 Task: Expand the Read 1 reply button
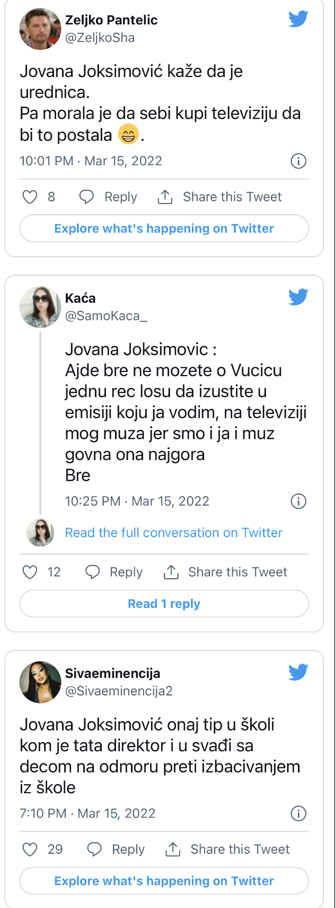164,604
